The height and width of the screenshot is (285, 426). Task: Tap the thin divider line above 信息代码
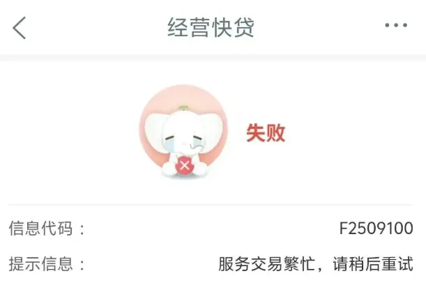(211, 204)
